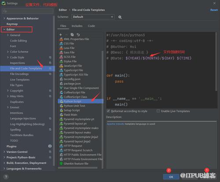
Task: Open the Apache Velocity link
Action: pyautogui.click(x=115, y=124)
